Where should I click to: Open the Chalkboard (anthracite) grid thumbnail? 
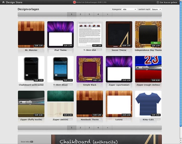point(31,69)
